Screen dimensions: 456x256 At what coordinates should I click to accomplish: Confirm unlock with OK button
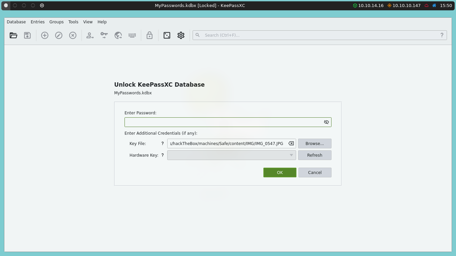click(x=280, y=173)
